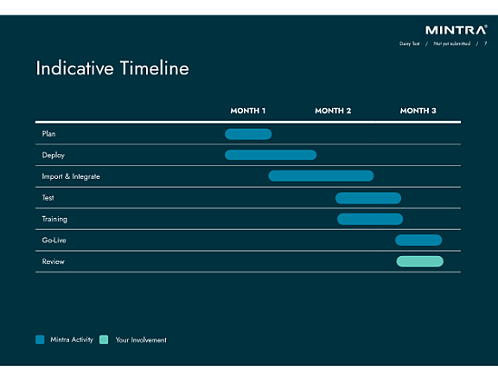Click the Import & Integrate row label
Screen dimensions: 498x384
point(71,176)
